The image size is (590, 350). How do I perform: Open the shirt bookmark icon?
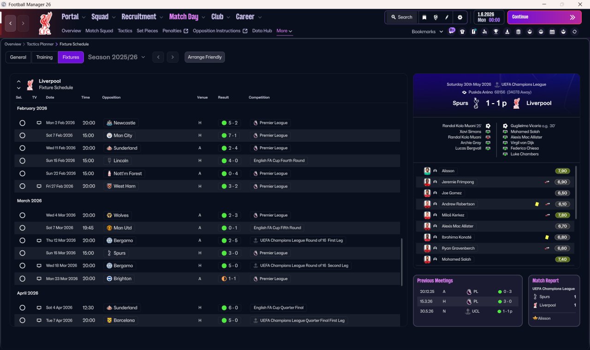pos(462,32)
